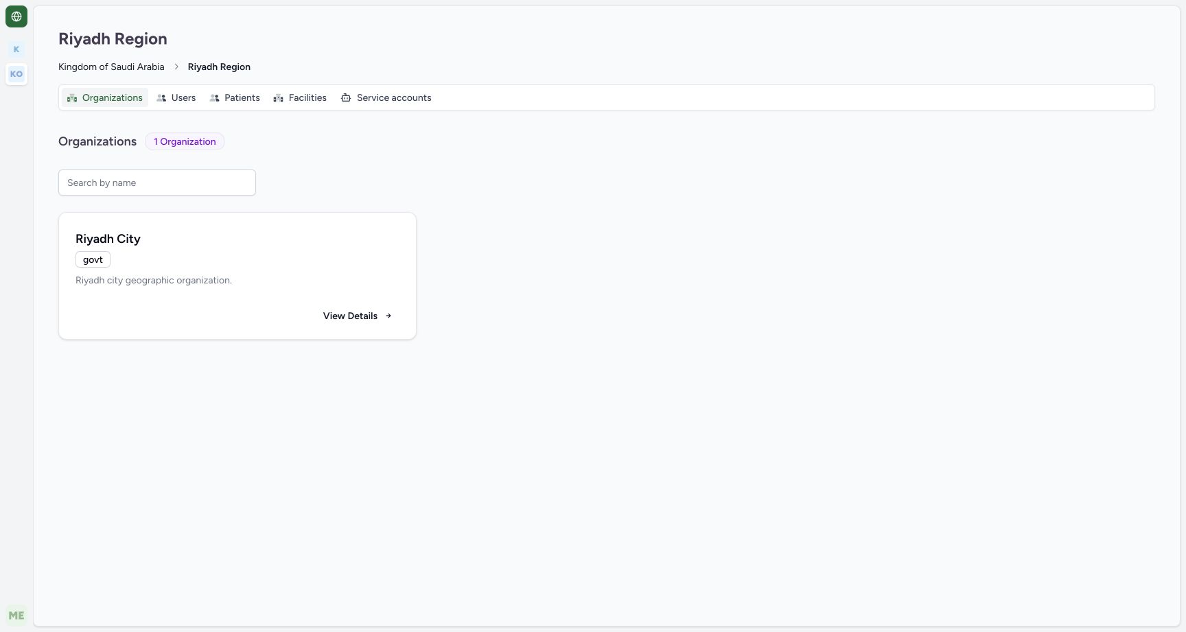
Task: Click the Riyadh Region breadcrumb
Action: [x=219, y=67]
